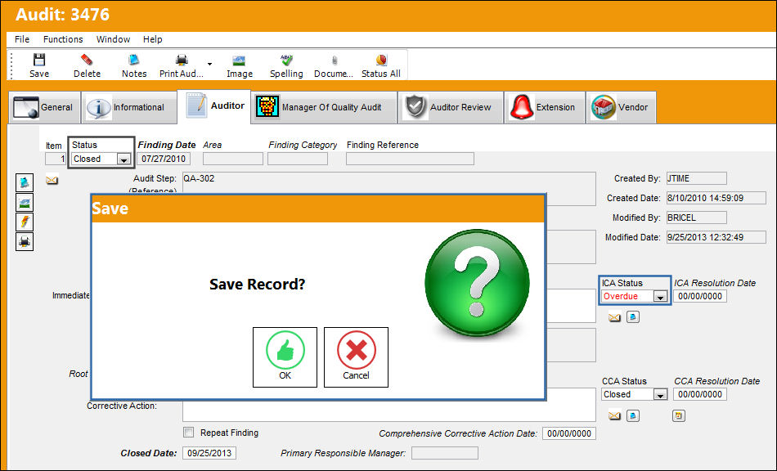Viewport: 777px width, 471px height.
Task: Open the Help menu
Action: coord(153,39)
